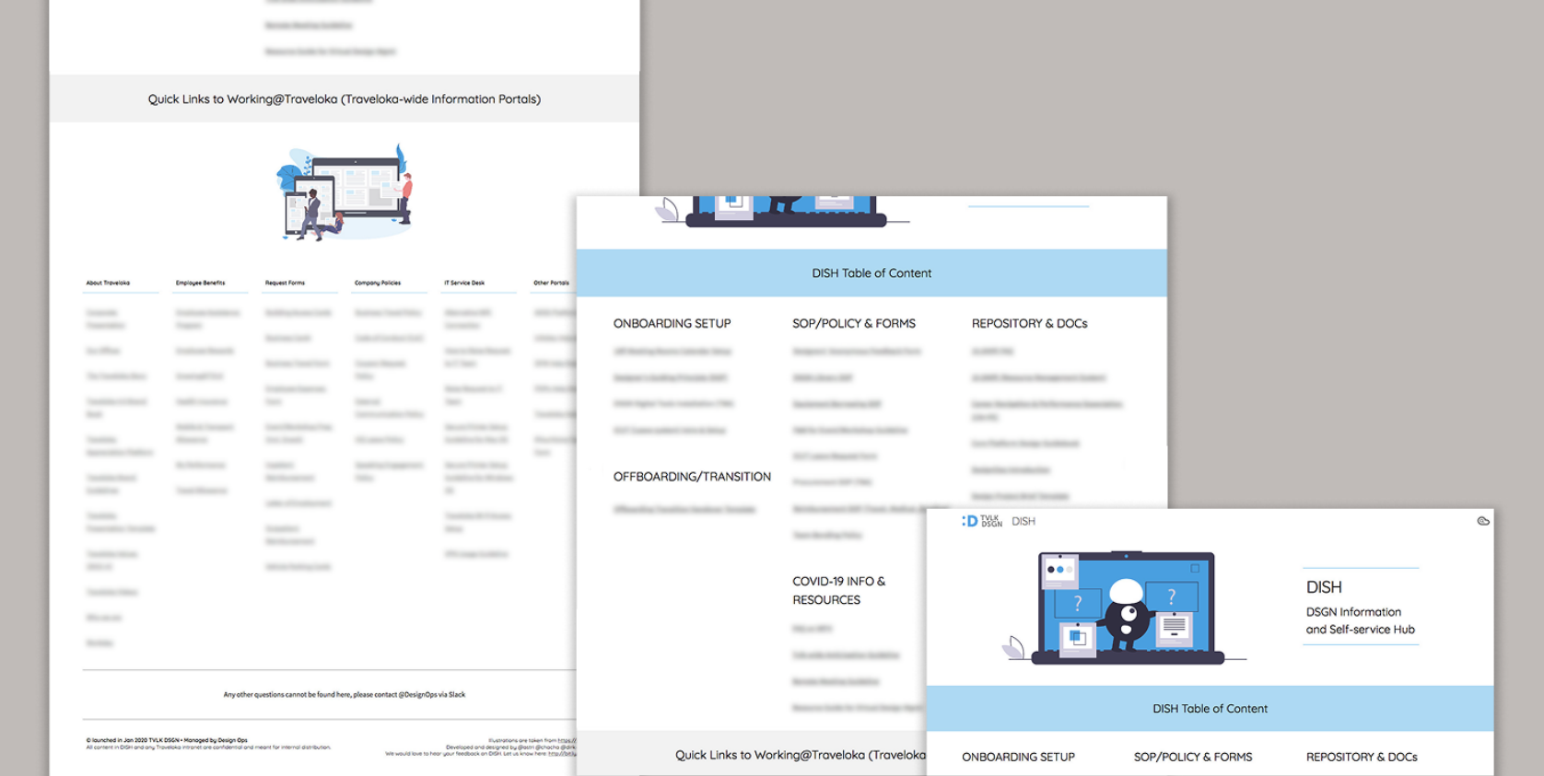Click the TVLK DSGN logo on front page
Image resolution: width=1544 pixels, height=776 pixels.
pos(982,521)
